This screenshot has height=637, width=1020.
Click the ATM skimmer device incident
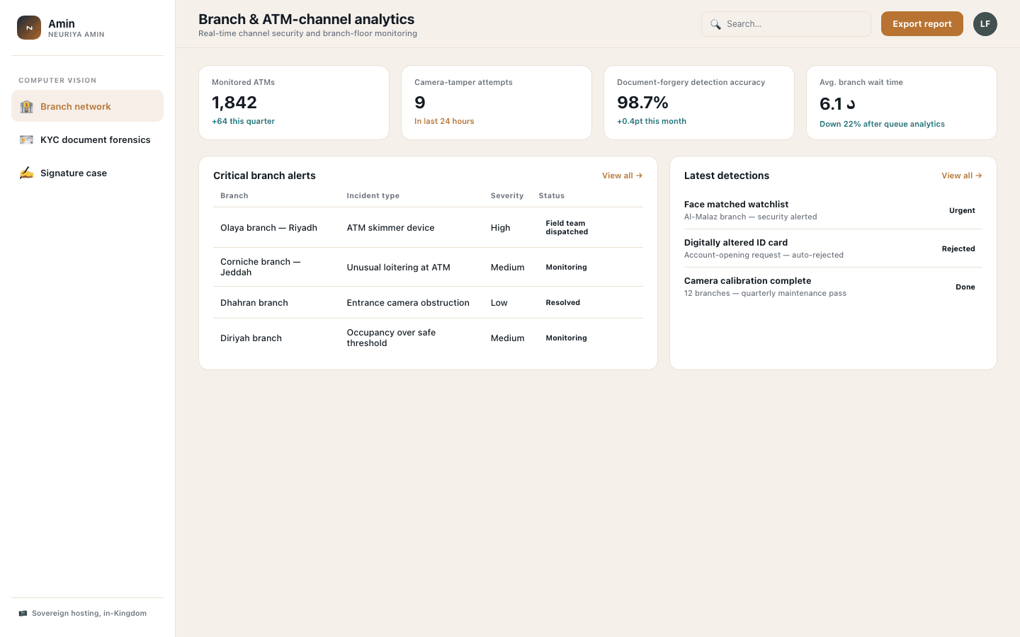390,227
